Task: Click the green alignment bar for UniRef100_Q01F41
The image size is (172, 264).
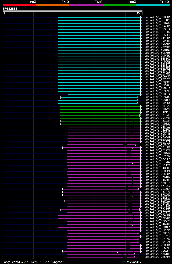Action: click(x=101, y=118)
